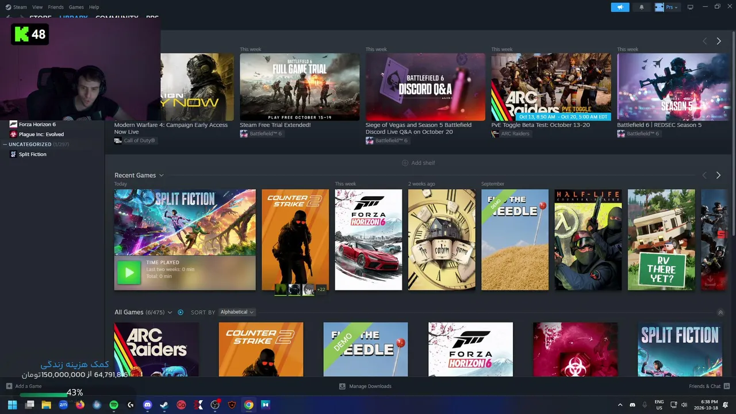Screen dimensions: 736x414
Task: Open the notifications bell
Action: [x=642, y=7]
